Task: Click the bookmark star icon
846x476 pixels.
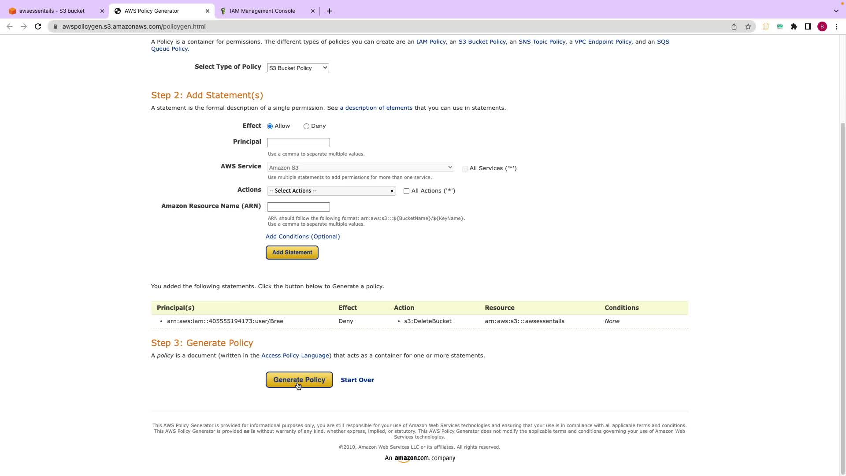Action: tap(748, 26)
